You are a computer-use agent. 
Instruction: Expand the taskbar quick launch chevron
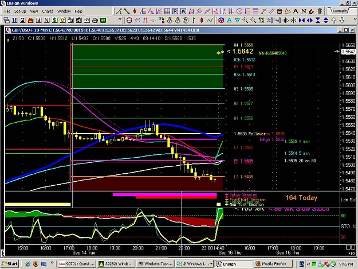(52, 262)
